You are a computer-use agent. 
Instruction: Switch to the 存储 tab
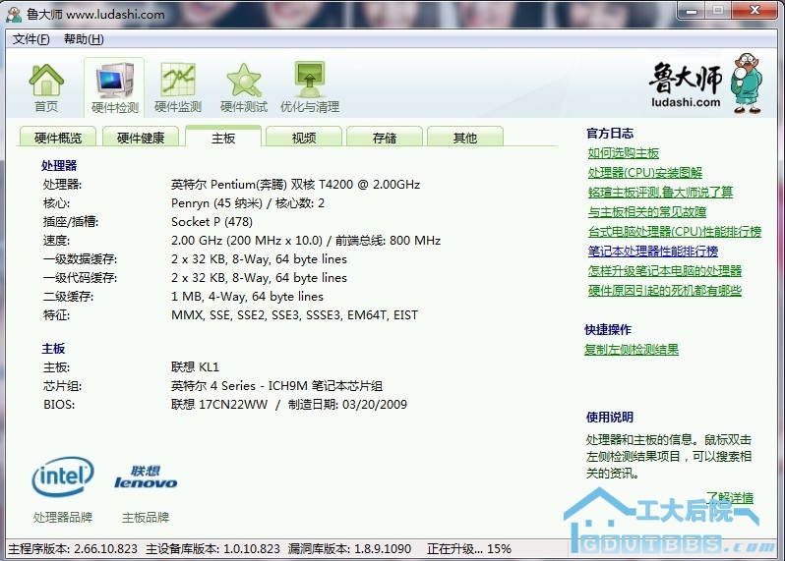click(385, 138)
